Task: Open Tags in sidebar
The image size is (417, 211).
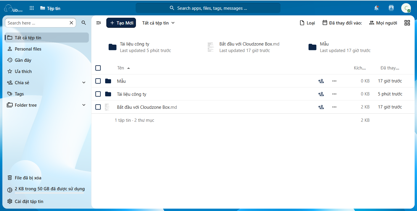Action: 47,94
